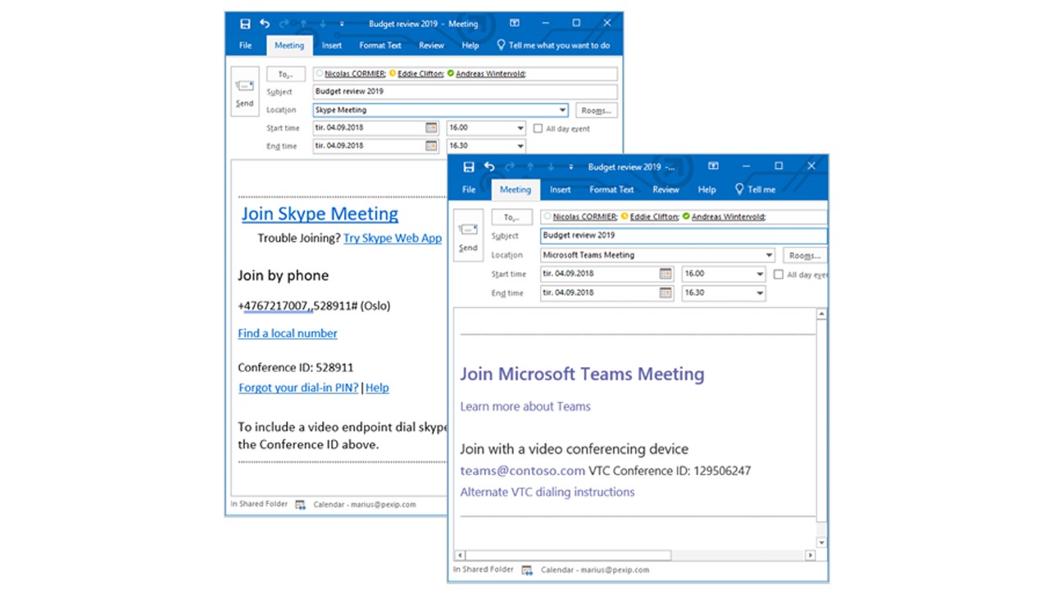Select Insert tab in Skype meeting window
The height and width of the screenshot is (590, 1049).
click(332, 46)
